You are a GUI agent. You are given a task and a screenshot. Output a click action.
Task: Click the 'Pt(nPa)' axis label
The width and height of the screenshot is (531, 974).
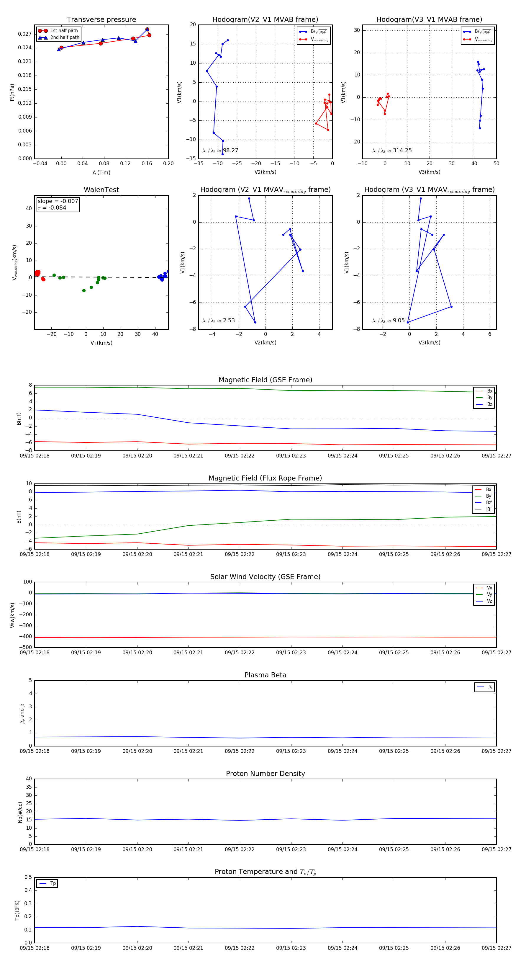pyautogui.click(x=12, y=92)
